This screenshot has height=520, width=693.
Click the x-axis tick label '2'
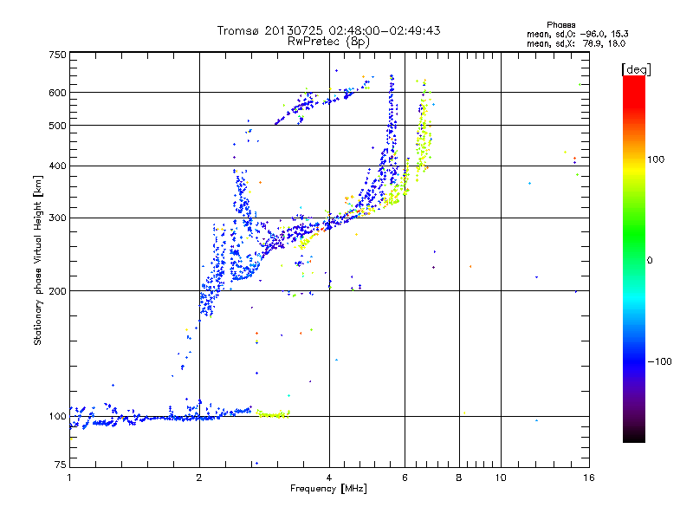pyautogui.click(x=199, y=478)
